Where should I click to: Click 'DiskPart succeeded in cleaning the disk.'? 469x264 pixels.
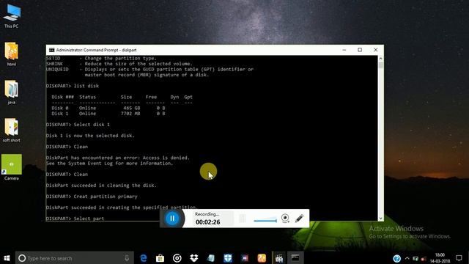pyautogui.click(x=101, y=186)
